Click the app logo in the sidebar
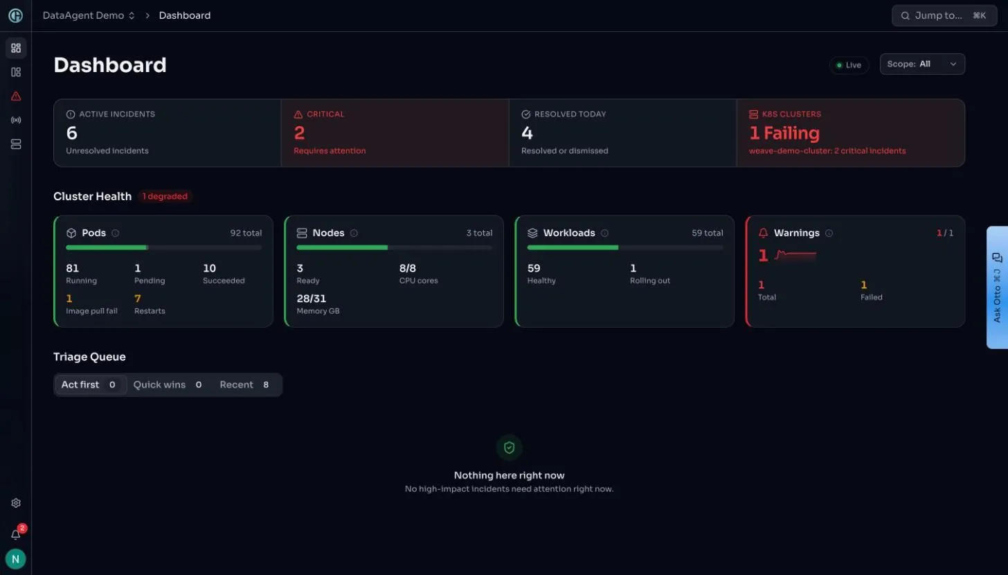 pyautogui.click(x=16, y=15)
